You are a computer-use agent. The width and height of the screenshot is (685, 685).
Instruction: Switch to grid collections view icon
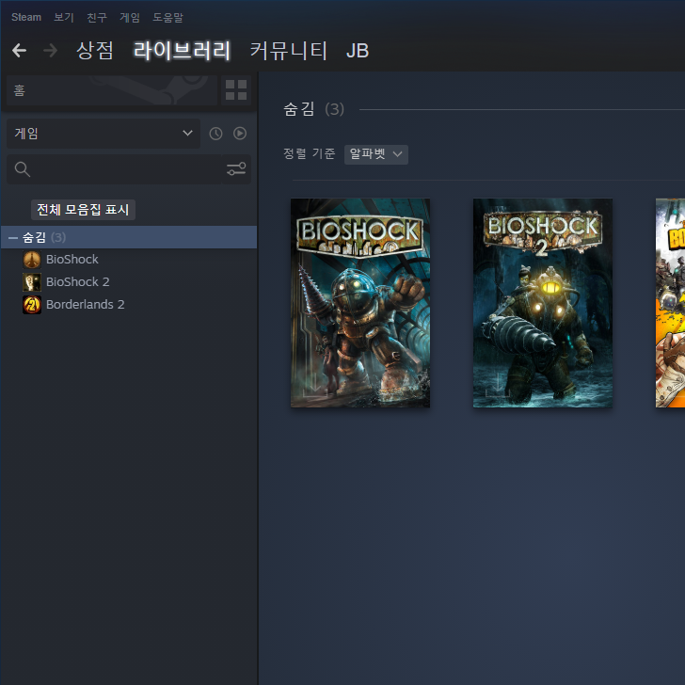click(236, 90)
